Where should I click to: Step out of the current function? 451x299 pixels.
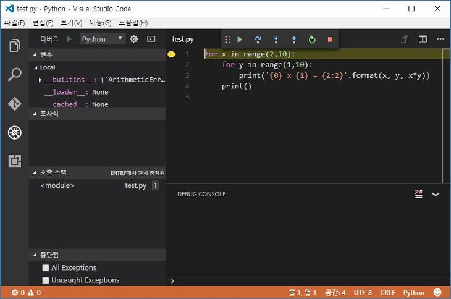point(294,40)
